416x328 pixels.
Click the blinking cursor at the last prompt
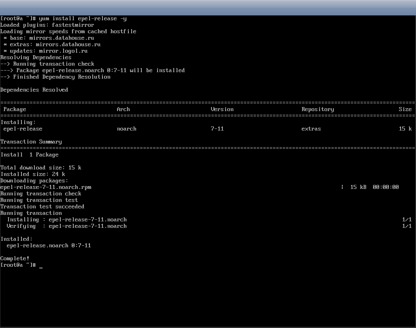click(x=41, y=268)
